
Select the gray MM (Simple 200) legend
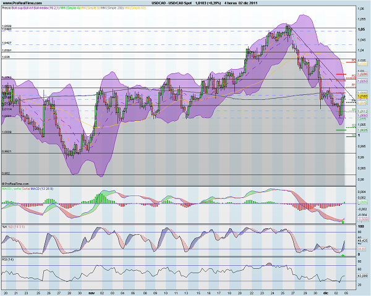113,8
